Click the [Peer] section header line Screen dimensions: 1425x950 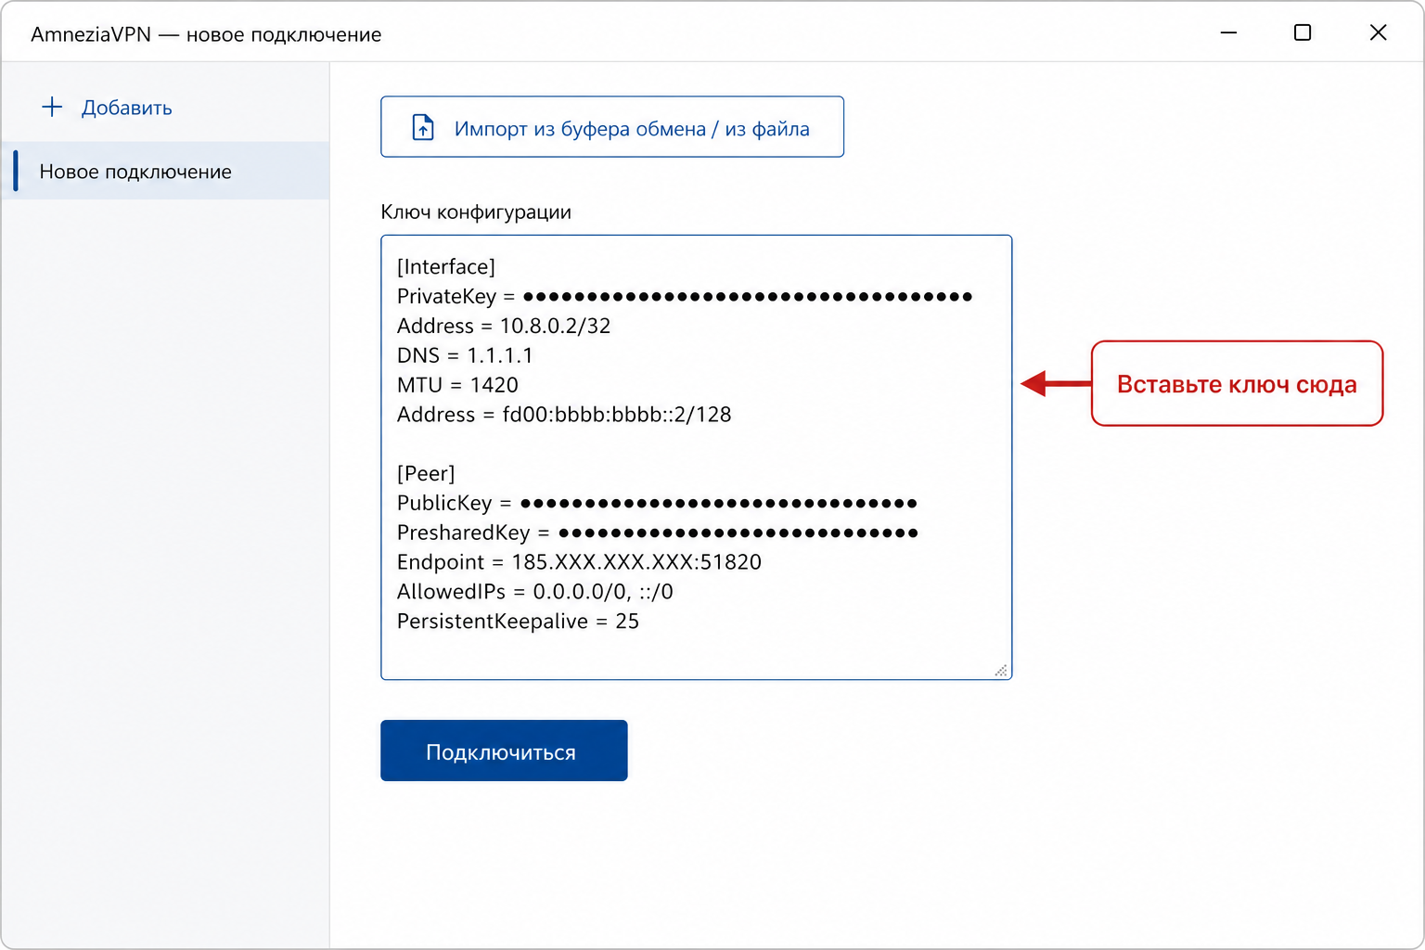[x=426, y=474]
